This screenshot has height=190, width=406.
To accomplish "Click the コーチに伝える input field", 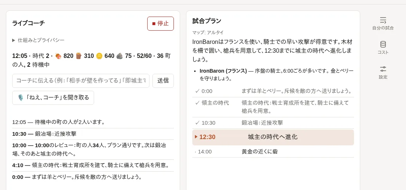I will coord(81,81).
